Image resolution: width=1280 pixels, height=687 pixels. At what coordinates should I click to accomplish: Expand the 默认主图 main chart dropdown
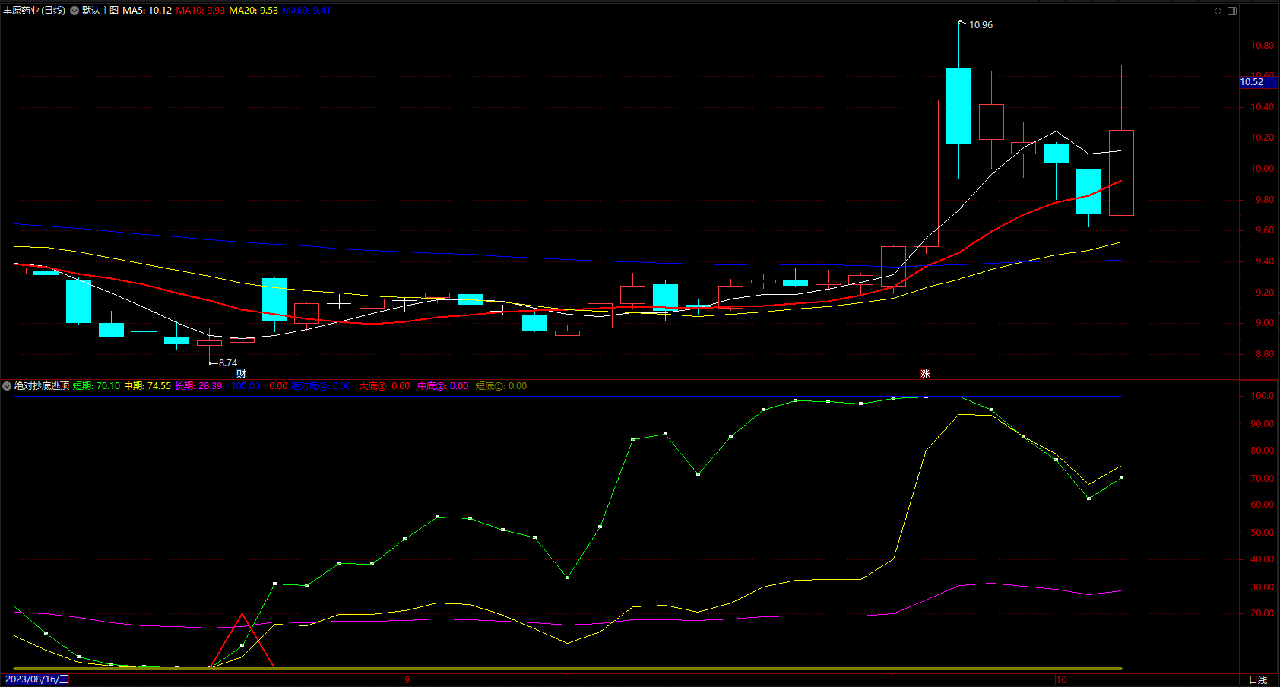pos(74,11)
